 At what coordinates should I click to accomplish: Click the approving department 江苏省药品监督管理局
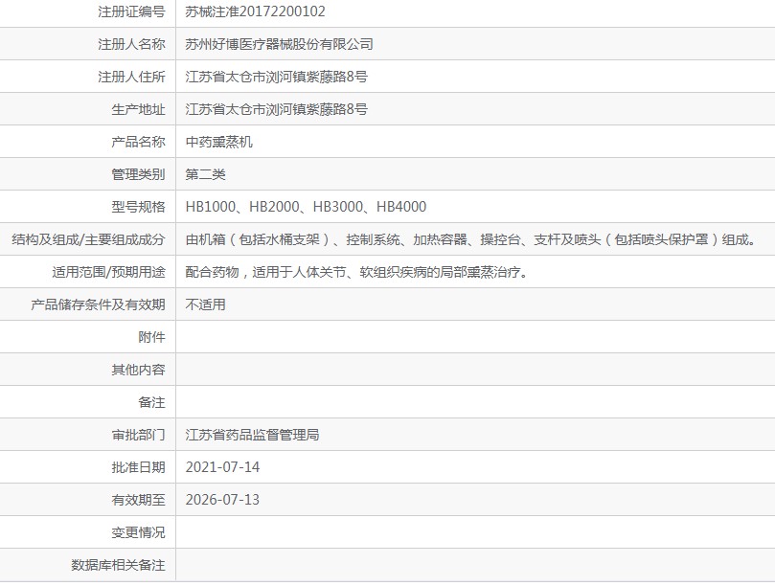point(253,435)
